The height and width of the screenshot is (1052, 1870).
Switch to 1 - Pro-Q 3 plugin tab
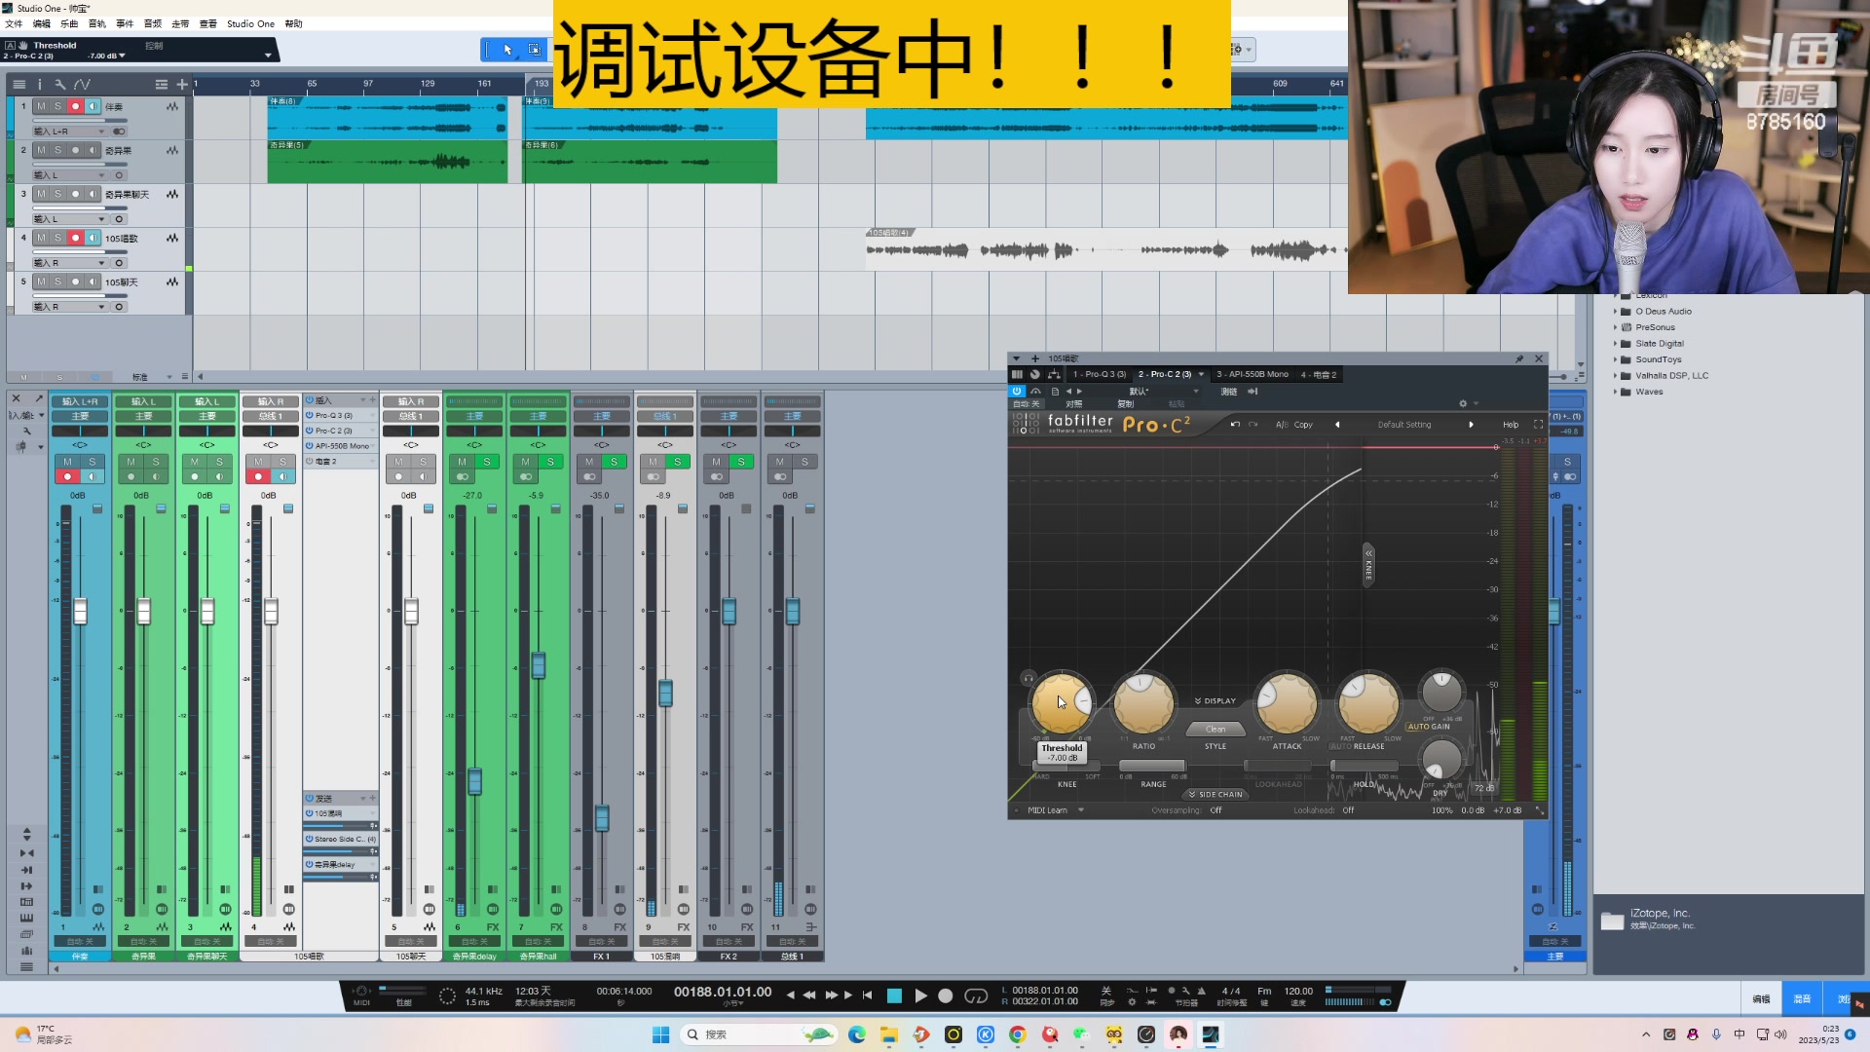click(x=1099, y=374)
